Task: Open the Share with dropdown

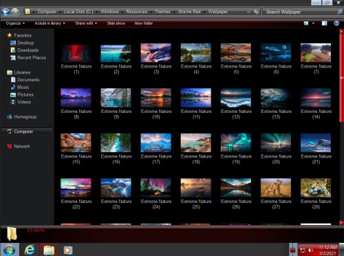Action: 86,23
